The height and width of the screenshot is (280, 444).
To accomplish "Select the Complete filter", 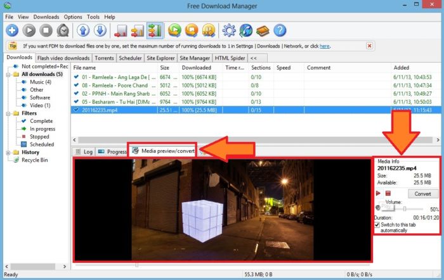I will [x=41, y=121].
